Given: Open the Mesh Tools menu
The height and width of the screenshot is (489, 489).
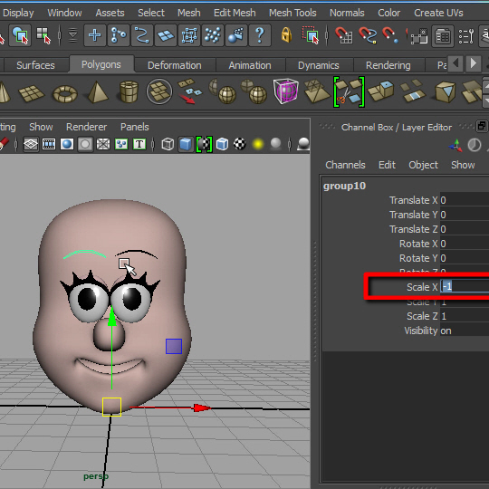Looking at the screenshot, I should coord(292,13).
